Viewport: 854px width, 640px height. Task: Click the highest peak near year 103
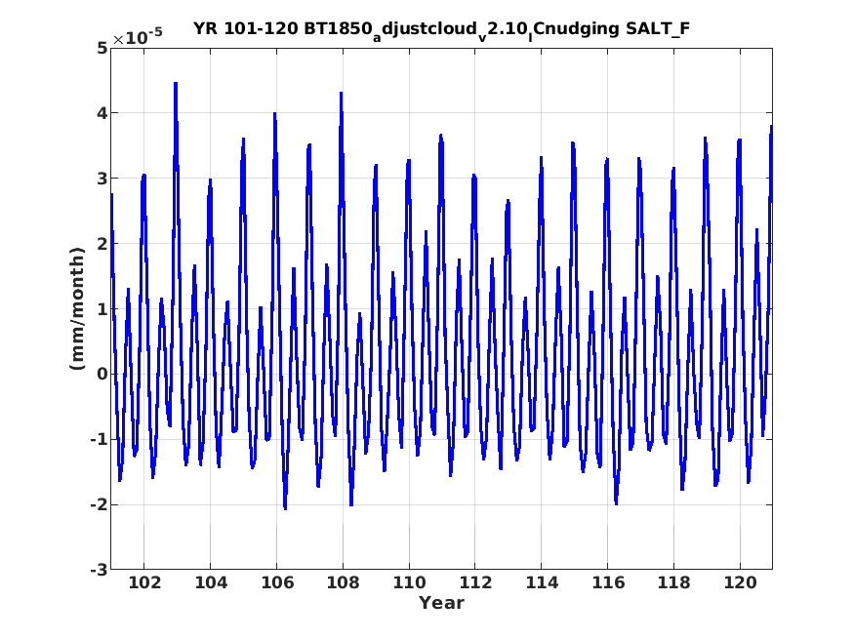pyautogui.click(x=176, y=83)
